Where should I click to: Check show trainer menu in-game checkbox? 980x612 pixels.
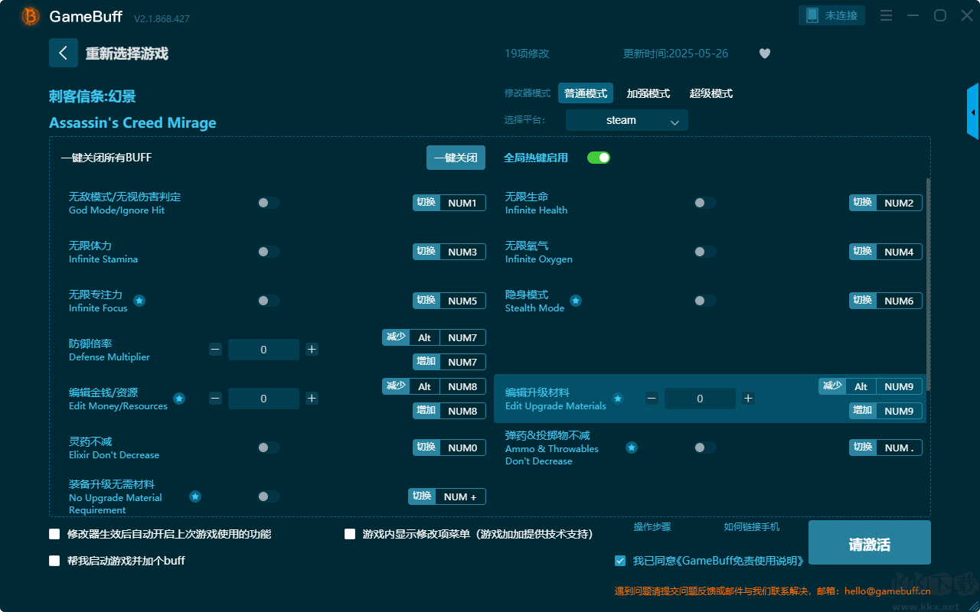coord(350,534)
